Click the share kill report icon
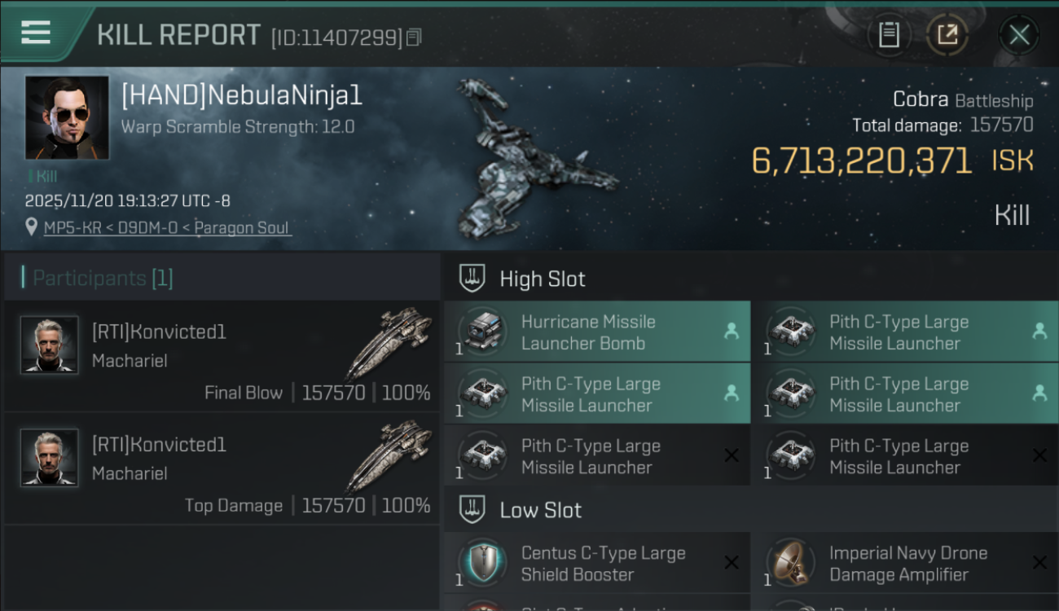This screenshot has width=1059, height=611. [x=947, y=35]
